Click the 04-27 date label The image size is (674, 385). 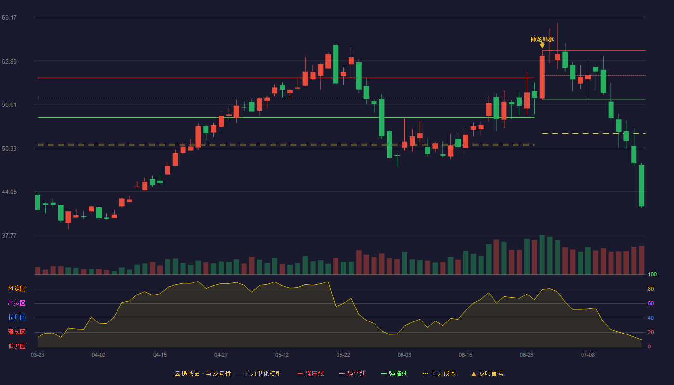(221, 355)
